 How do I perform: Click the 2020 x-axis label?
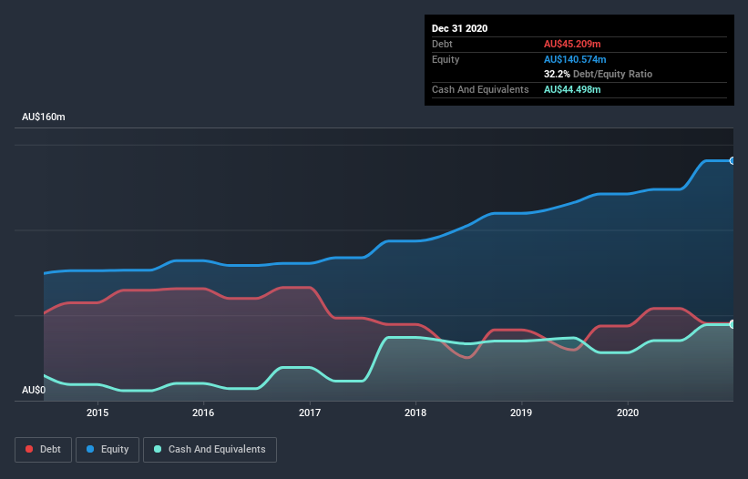tap(628, 413)
